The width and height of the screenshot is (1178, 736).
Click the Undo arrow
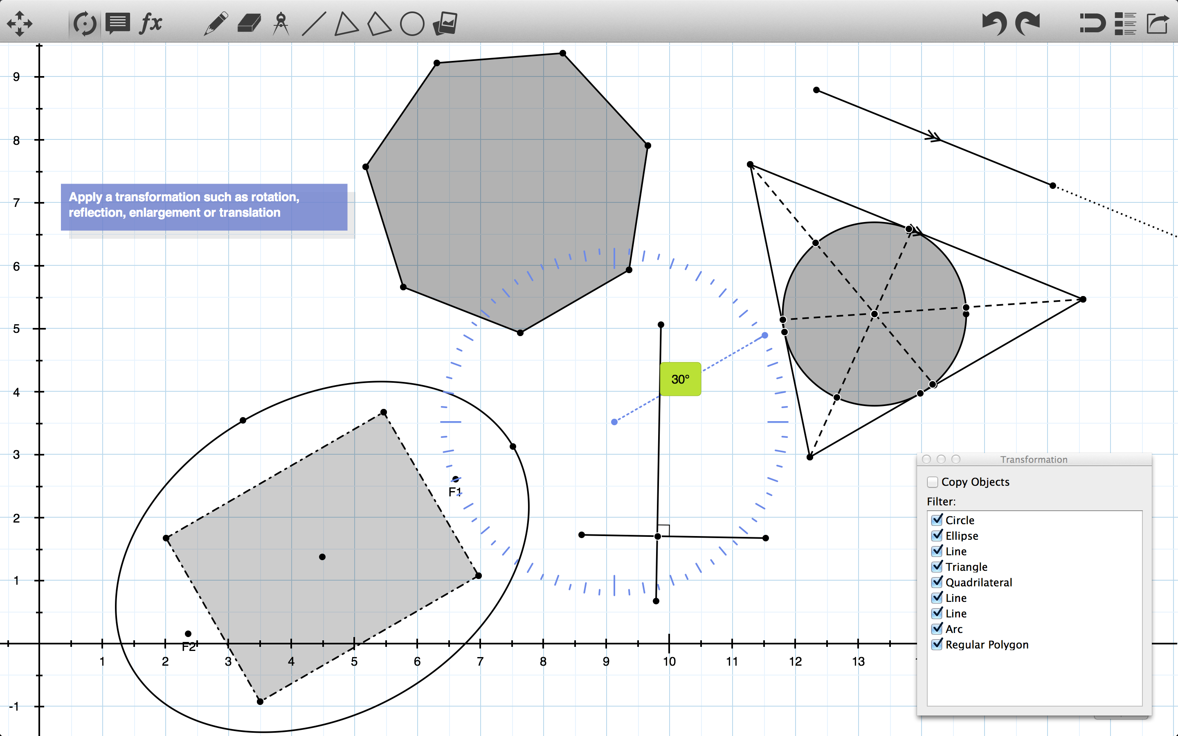tap(994, 23)
